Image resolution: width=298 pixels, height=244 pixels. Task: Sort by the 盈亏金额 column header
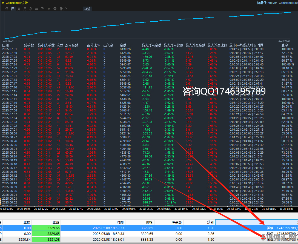pos(71,45)
